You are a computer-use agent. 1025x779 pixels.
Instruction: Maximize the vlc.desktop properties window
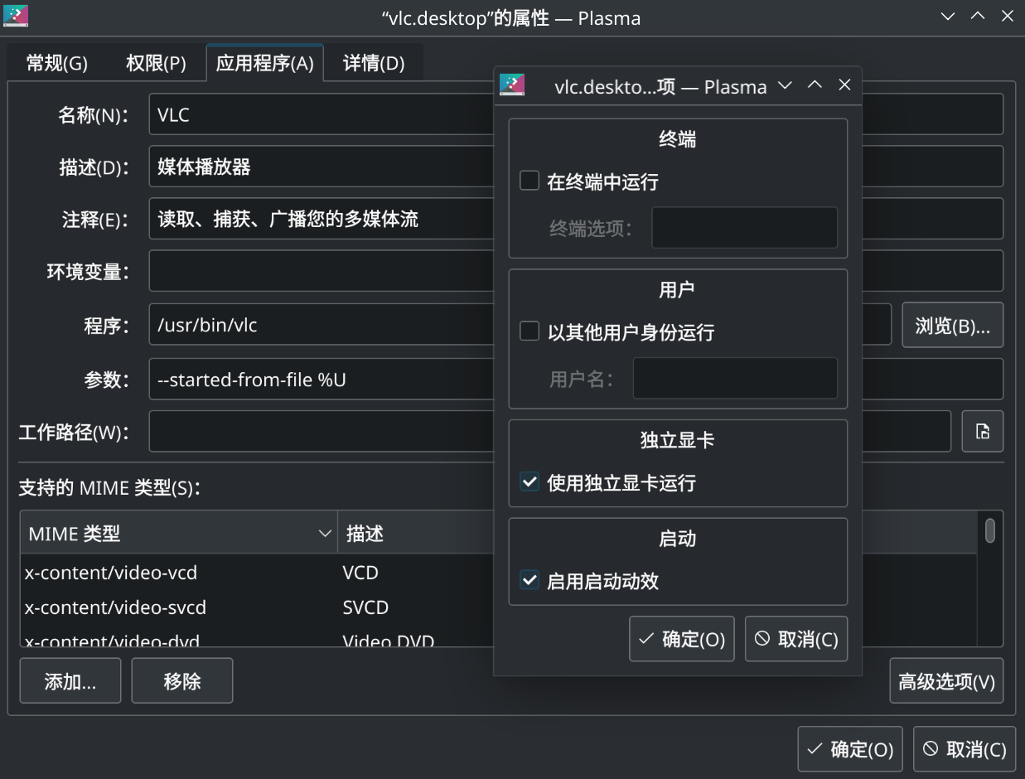coord(978,16)
